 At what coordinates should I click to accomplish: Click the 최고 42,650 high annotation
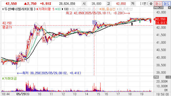(x=98, y=13)
